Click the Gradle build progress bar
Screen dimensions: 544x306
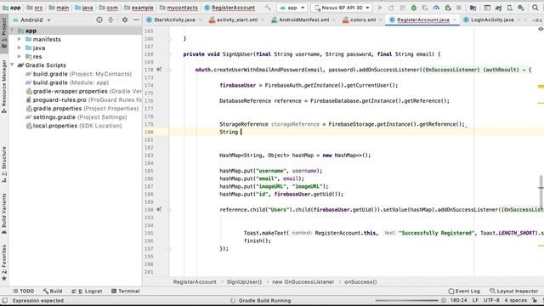click(406, 300)
